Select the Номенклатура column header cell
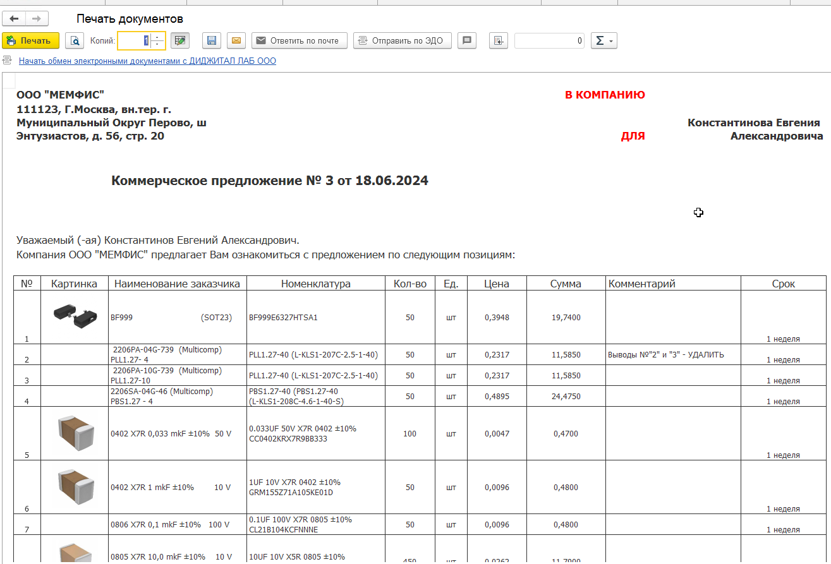The height and width of the screenshot is (564, 831). pyautogui.click(x=315, y=284)
